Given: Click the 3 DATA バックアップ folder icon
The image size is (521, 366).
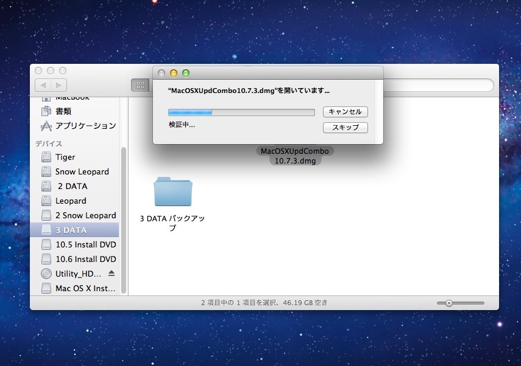Looking at the screenshot, I should pos(173,192).
